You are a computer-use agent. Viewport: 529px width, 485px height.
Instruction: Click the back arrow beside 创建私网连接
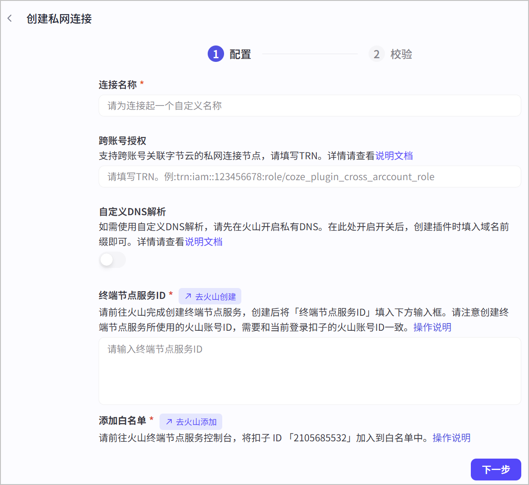[10, 19]
